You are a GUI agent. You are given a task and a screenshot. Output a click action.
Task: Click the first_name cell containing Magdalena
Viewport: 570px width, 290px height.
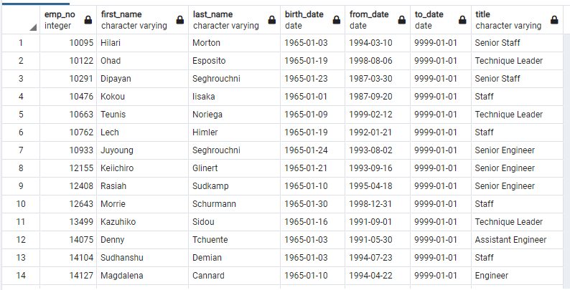tap(142, 276)
